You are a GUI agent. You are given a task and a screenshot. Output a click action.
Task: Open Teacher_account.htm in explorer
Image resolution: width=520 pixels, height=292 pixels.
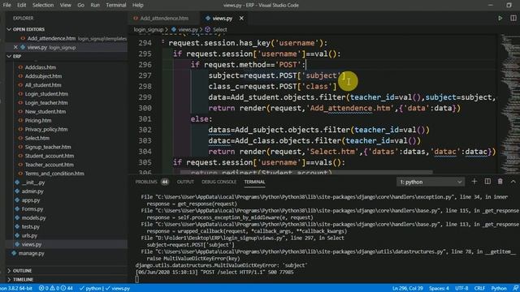(49, 165)
